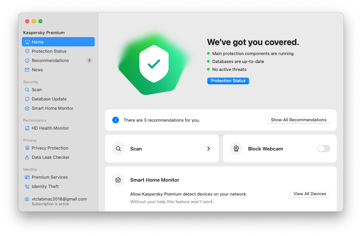362x236 pixels.
Task: Click the webcam icon on Block Webcam card
Action: (236, 148)
